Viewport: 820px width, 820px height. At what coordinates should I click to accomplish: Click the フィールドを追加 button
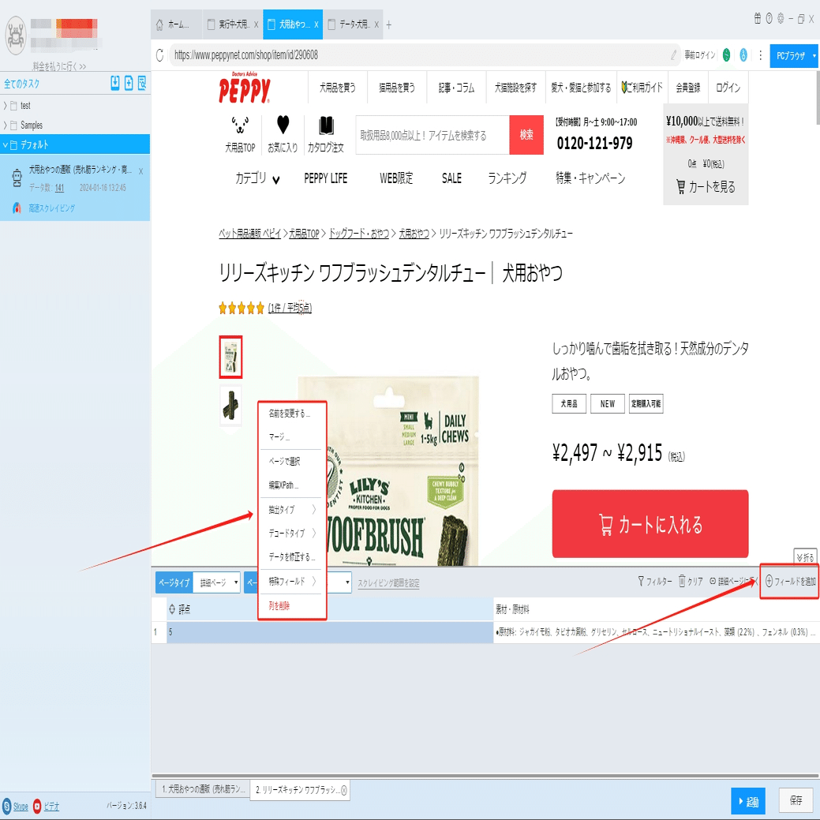pos(790,581)
